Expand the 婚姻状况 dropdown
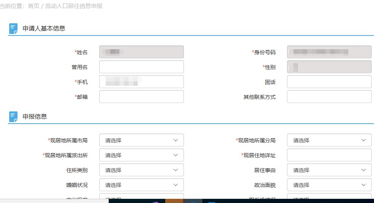374x203 pixels. [x=141, y=185]
